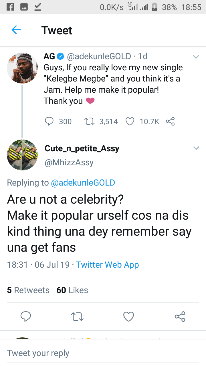Like the main tweet by @MhizzAssy

(x=128, y=317)
